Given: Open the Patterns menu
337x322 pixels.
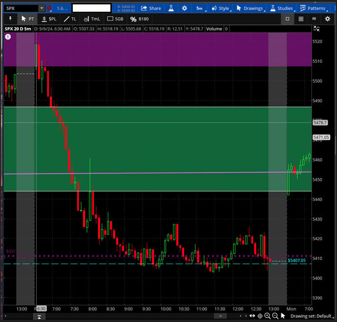Looking at the screenshot, I should pyautogui.click(x=313, y=8).
